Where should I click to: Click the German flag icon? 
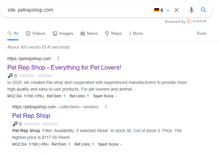[x=157, y=10]
